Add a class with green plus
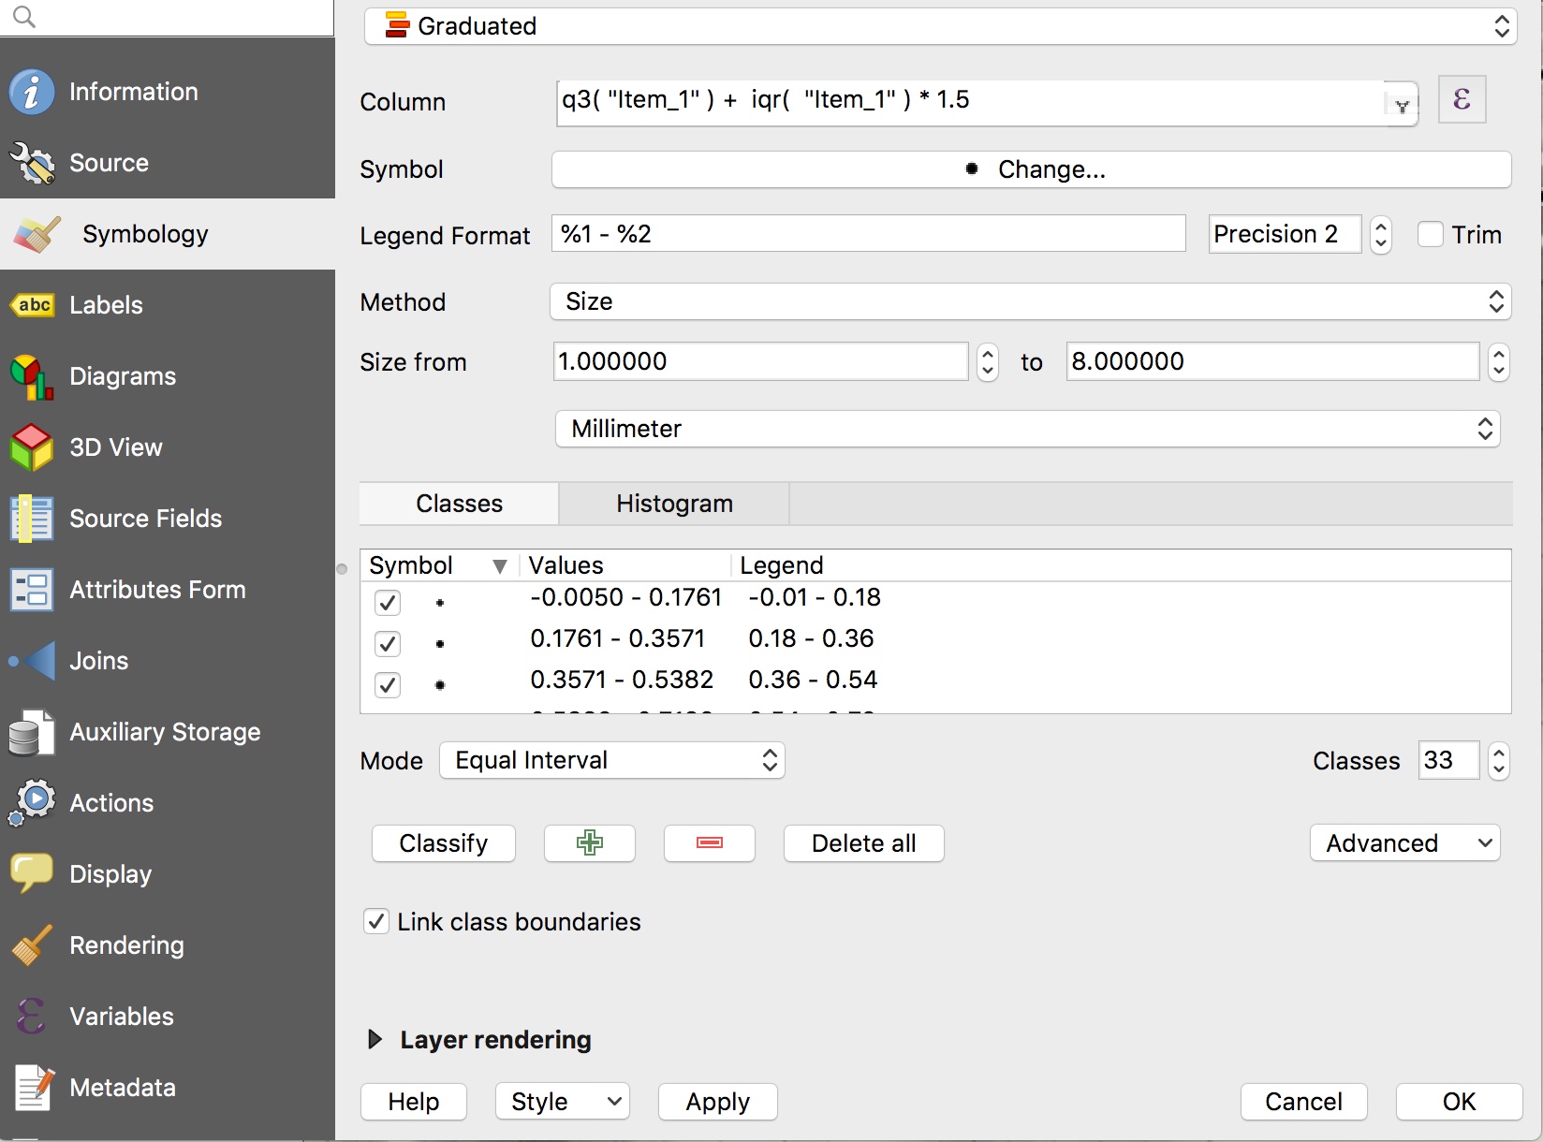The image size is (1543, 1142). point(590,843)
